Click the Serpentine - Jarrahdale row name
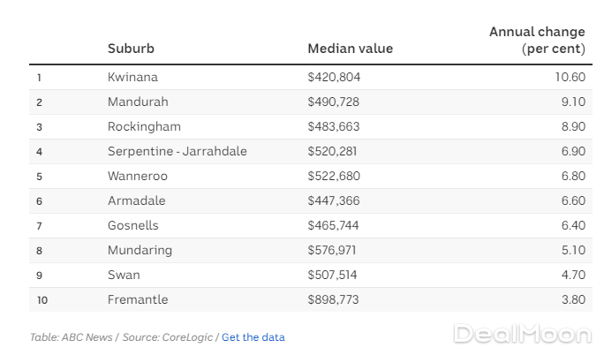 177,151
